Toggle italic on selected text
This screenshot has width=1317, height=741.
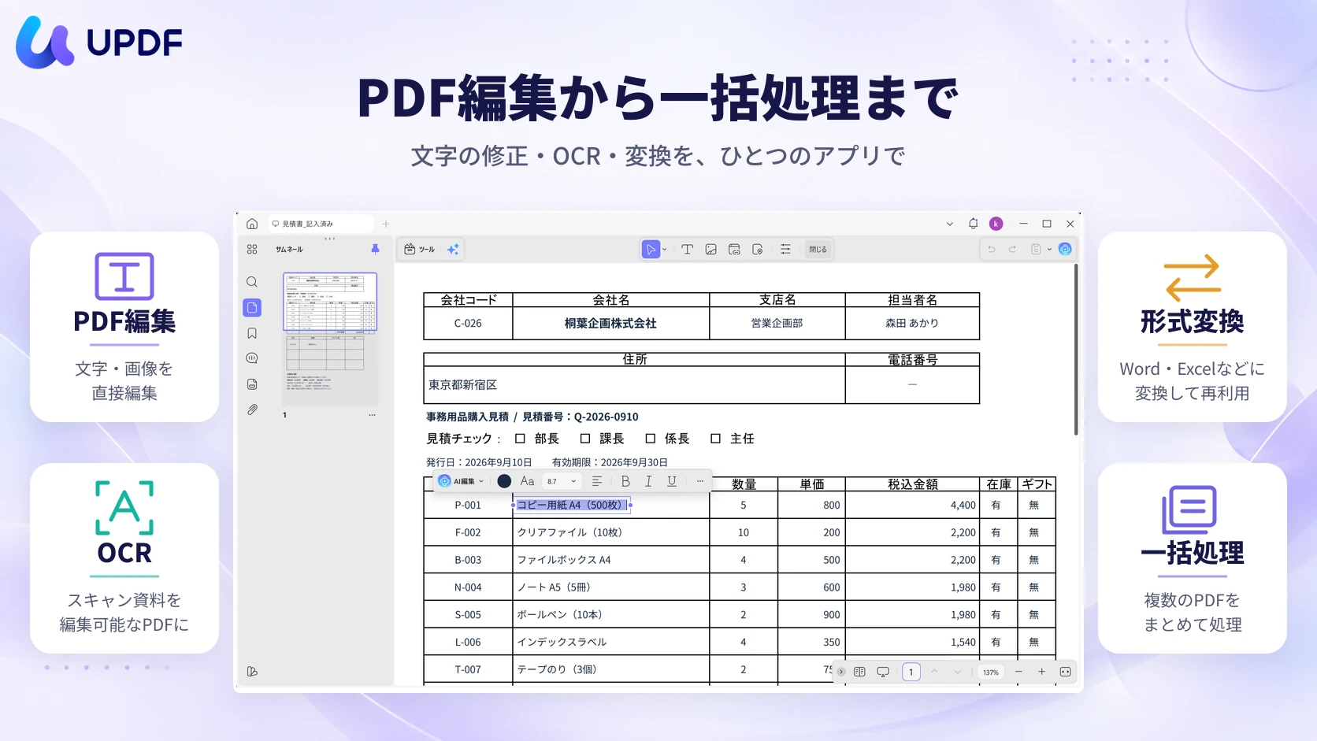click(648, 481)
